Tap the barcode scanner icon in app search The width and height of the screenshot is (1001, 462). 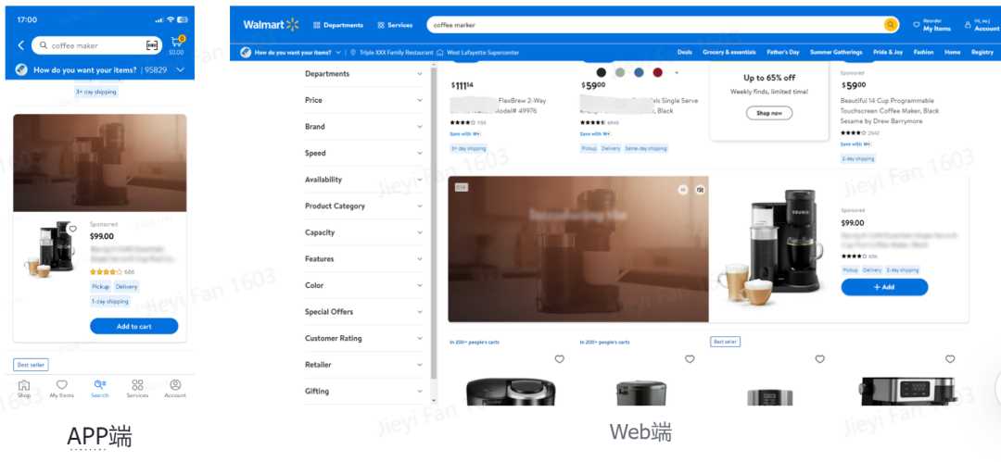(151, 45)
